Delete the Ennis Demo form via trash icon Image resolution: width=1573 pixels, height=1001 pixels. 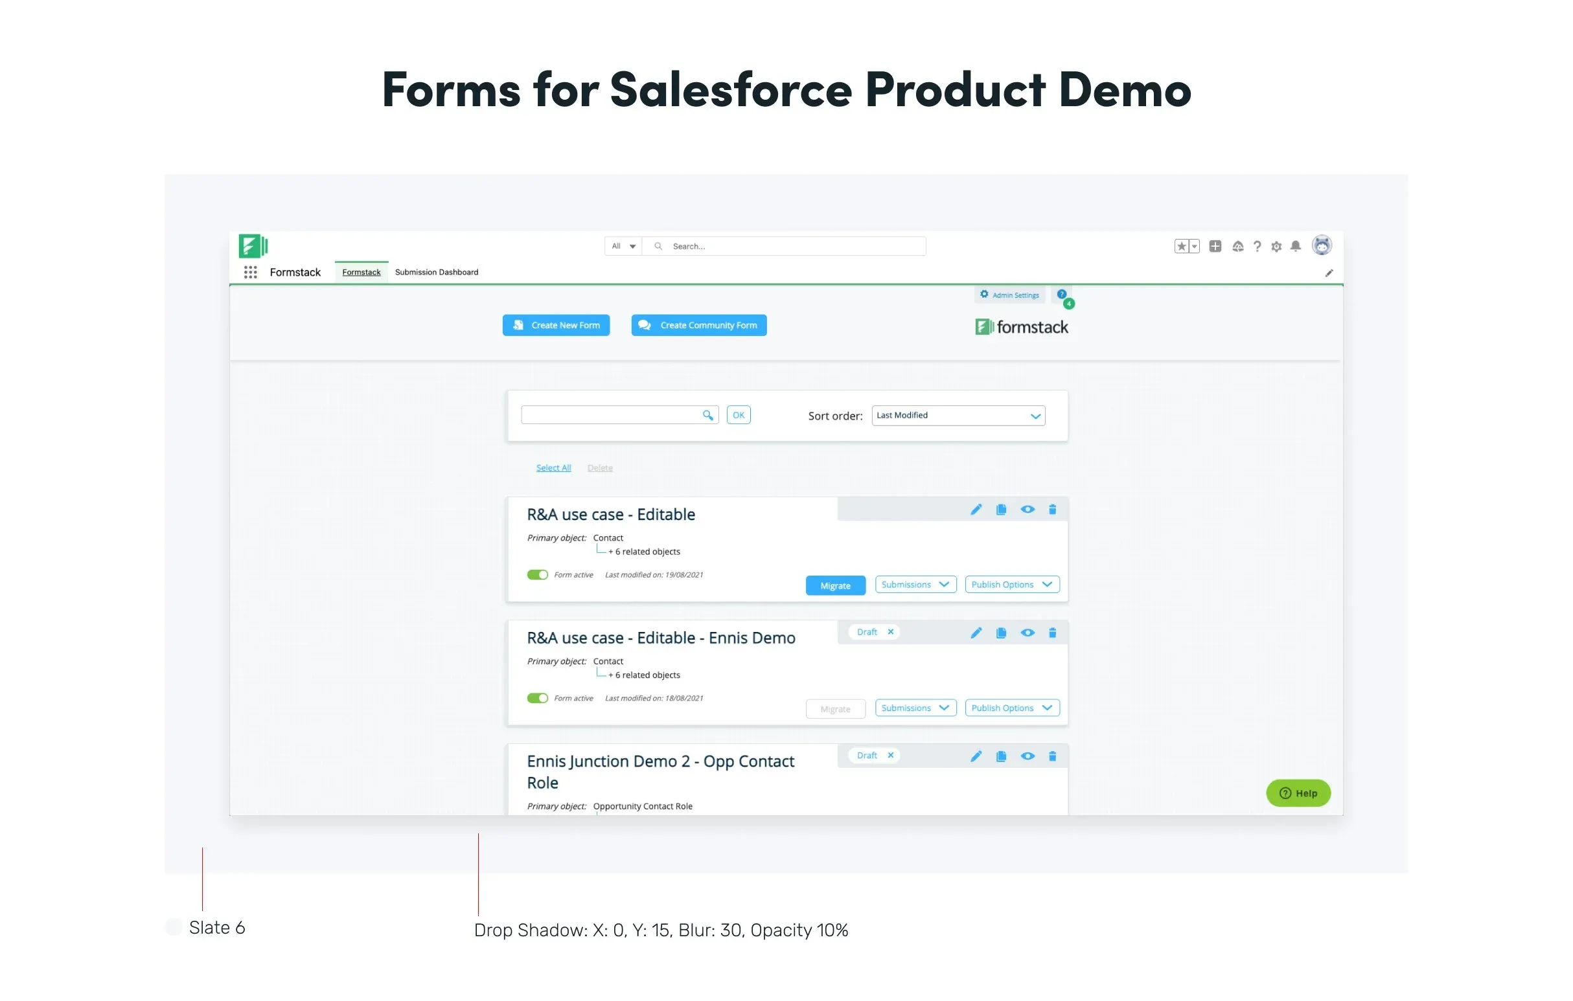pos(1052,633)
